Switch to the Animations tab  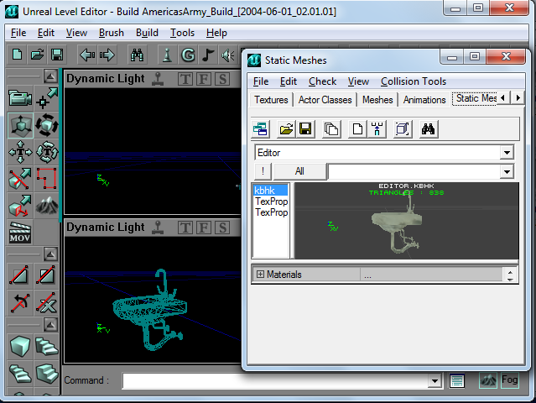[424, 100]
